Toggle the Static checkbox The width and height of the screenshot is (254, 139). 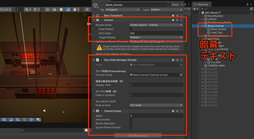[169, 5]
